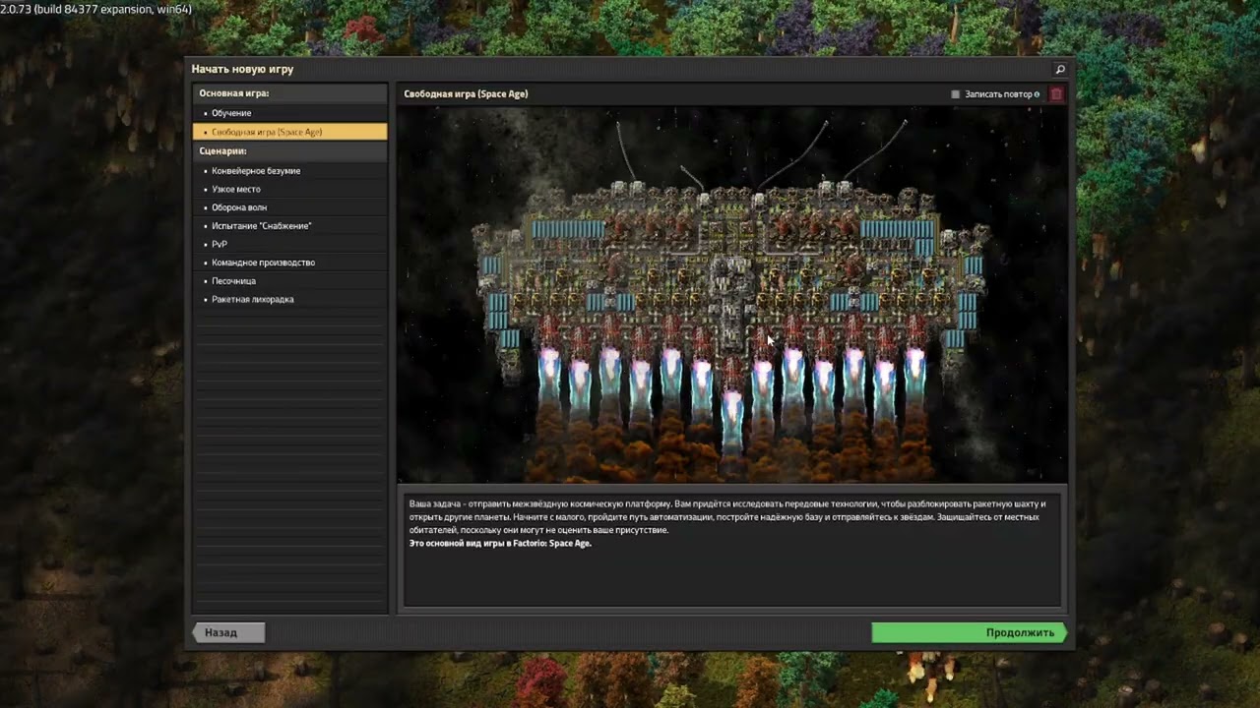Select Свободная игра (Space Age) entry
The width and height of the screenshot is (1260, 708).
click(289, 132)
